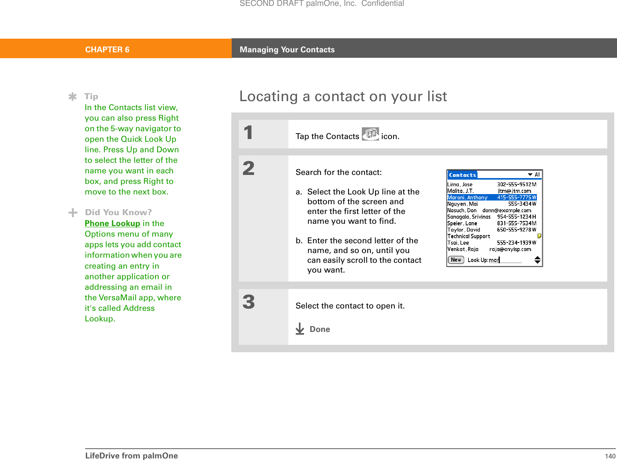Click the scroll up arrow in the contacts list

[x=537, y=258]
